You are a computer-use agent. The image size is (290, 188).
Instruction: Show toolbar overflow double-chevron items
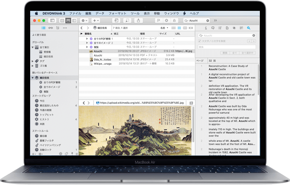215,21
